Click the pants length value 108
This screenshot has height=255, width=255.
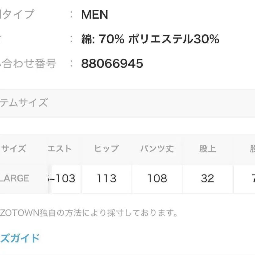click(157, 178)
